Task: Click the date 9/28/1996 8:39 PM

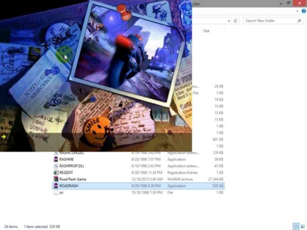Action: (x=146, y=186)
